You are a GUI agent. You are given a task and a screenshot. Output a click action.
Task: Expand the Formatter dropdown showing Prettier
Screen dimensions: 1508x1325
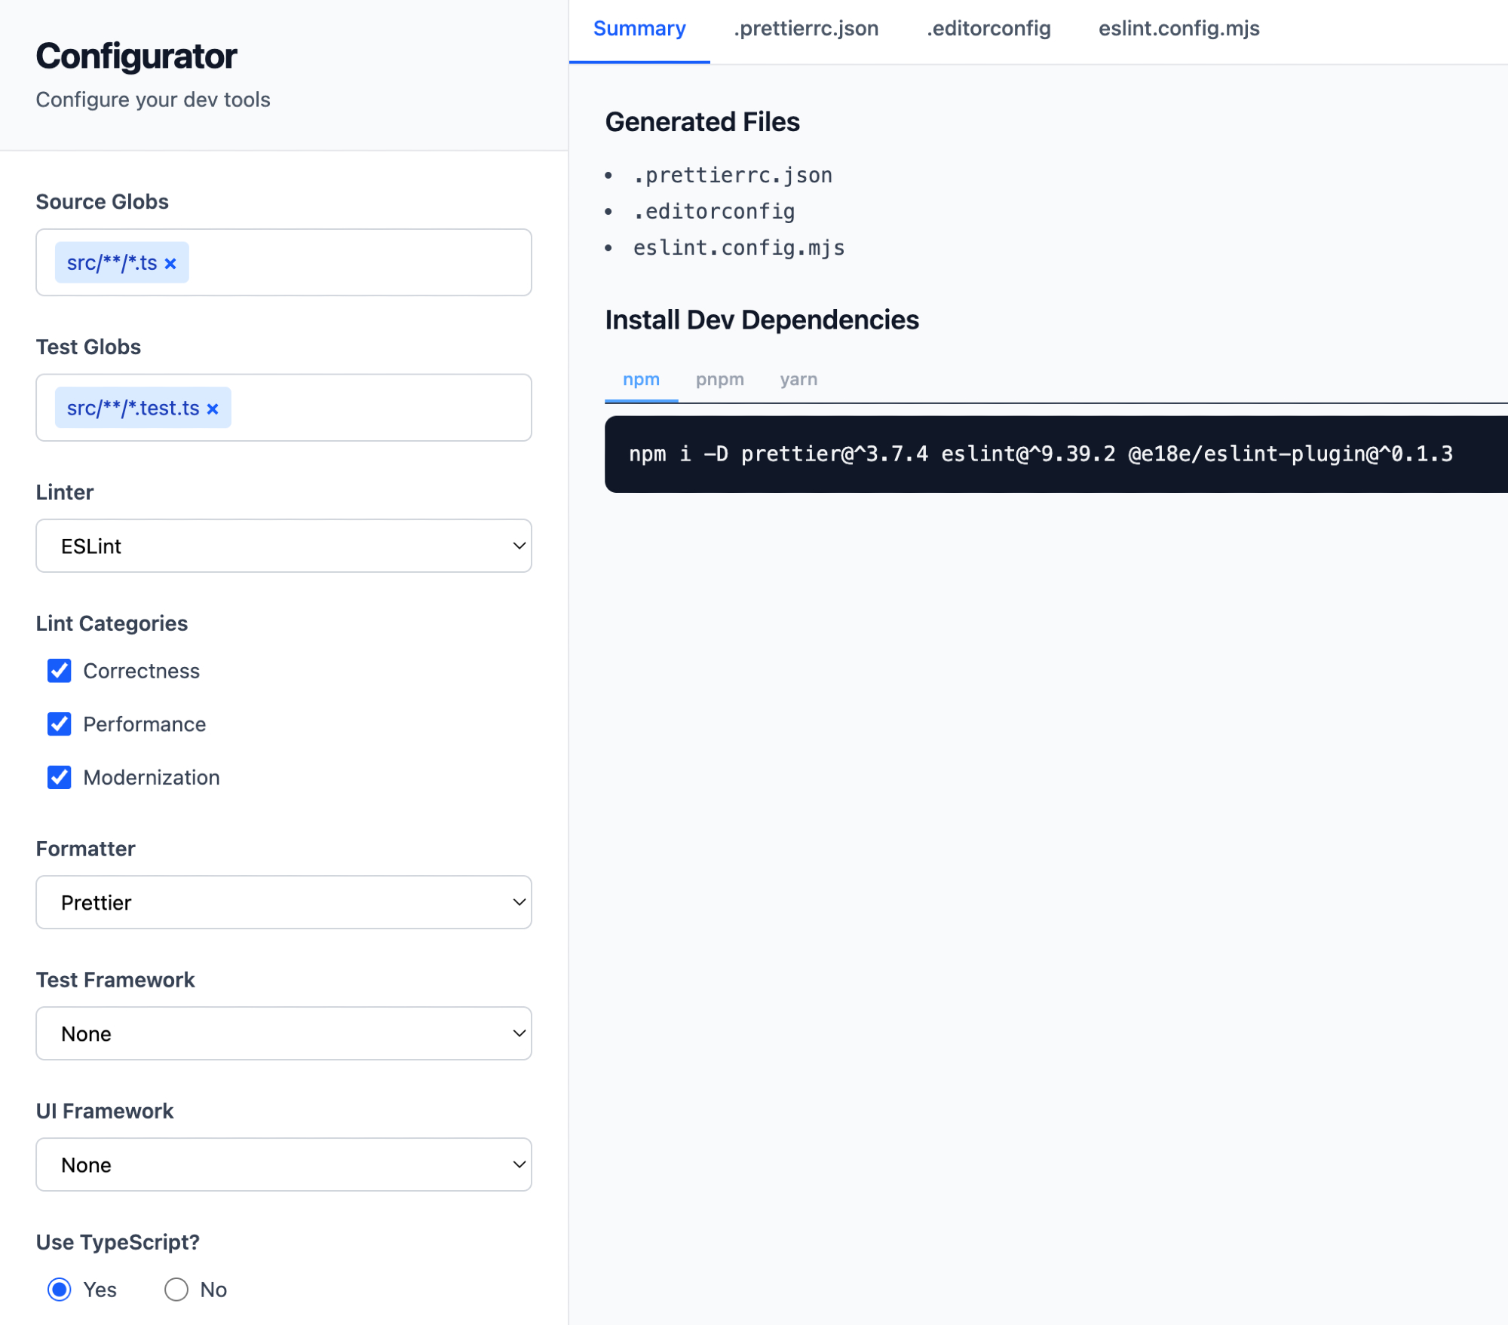pyautogui.click(x=284, y=902)
